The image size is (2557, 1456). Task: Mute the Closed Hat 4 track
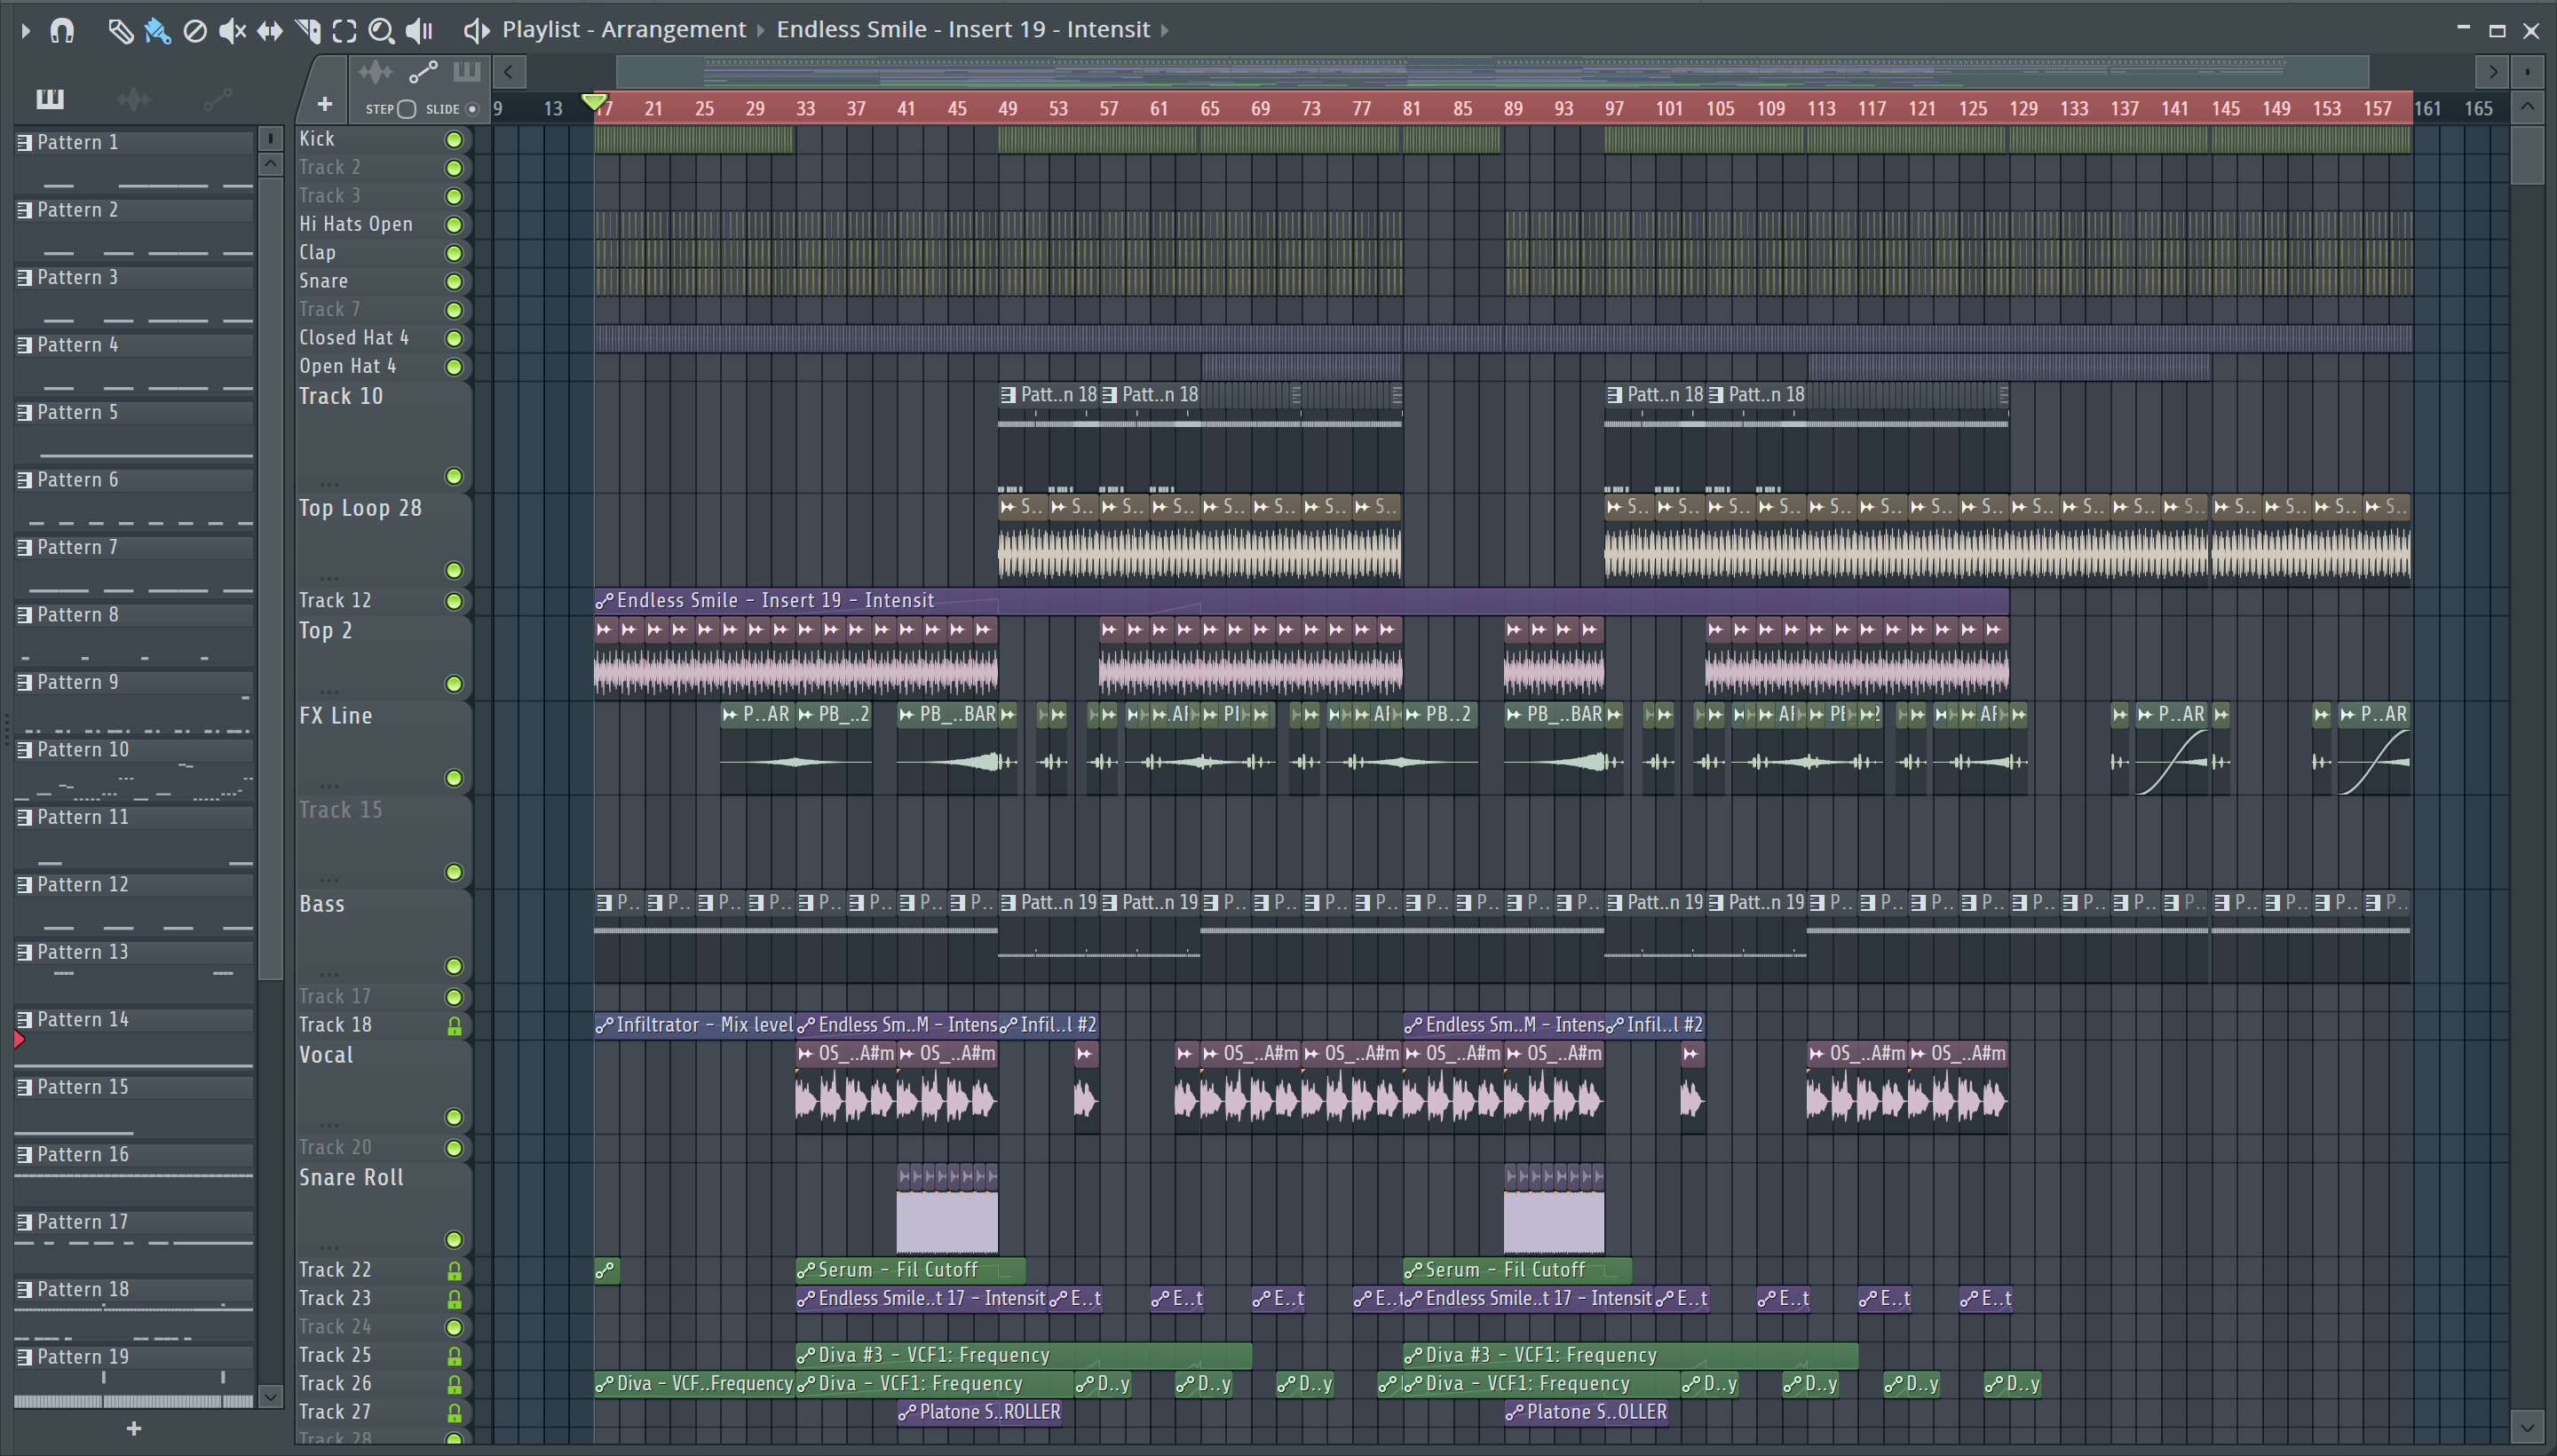point(454,339)
